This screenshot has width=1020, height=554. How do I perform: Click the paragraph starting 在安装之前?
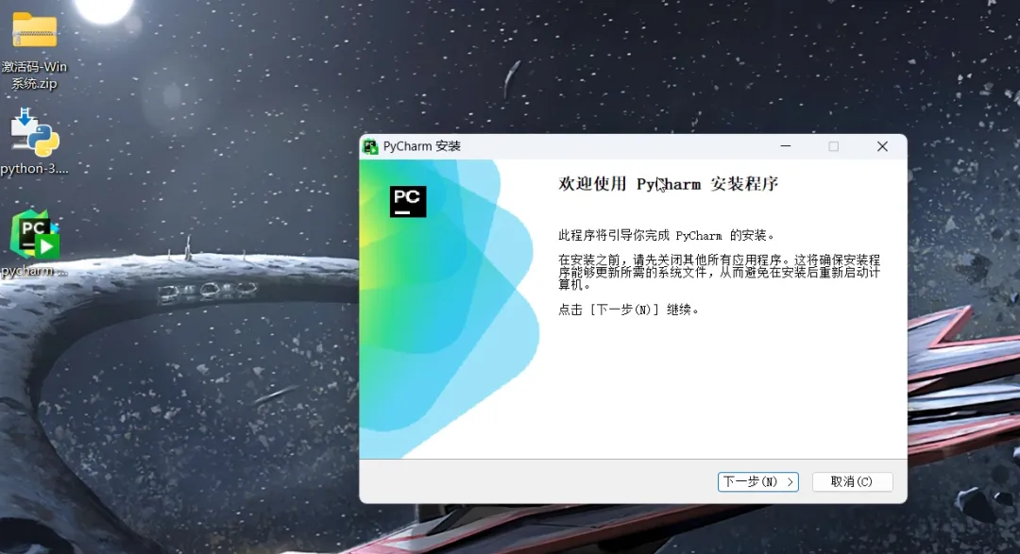719,272
